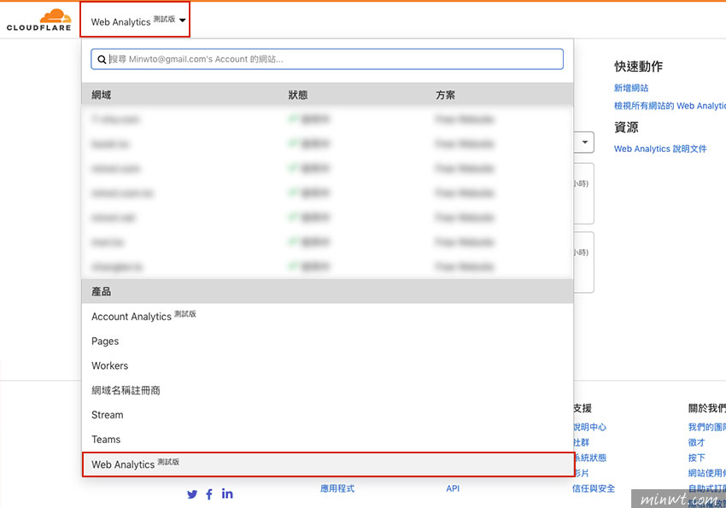Click 社群 support link
Image resolution: width=726 pixels, height=508 pixels.
[581, 442]
